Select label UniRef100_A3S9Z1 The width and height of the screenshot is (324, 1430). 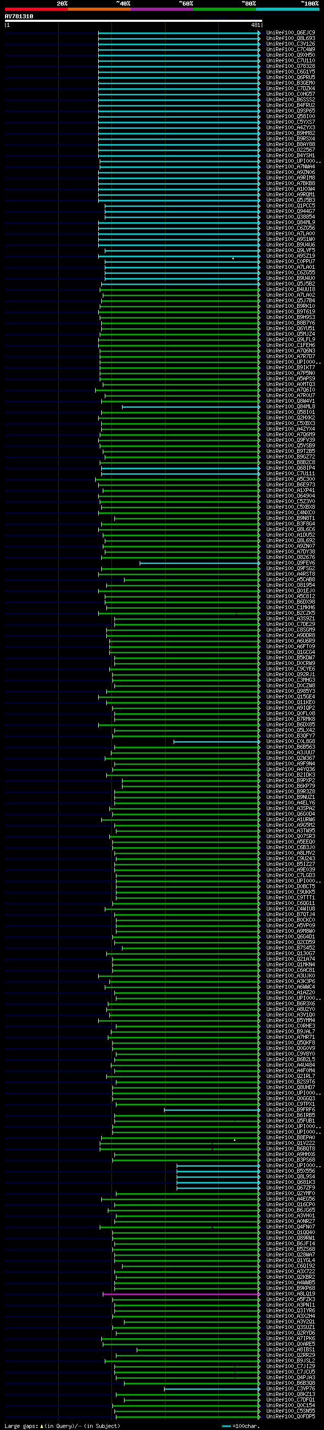tap(291, 619)
